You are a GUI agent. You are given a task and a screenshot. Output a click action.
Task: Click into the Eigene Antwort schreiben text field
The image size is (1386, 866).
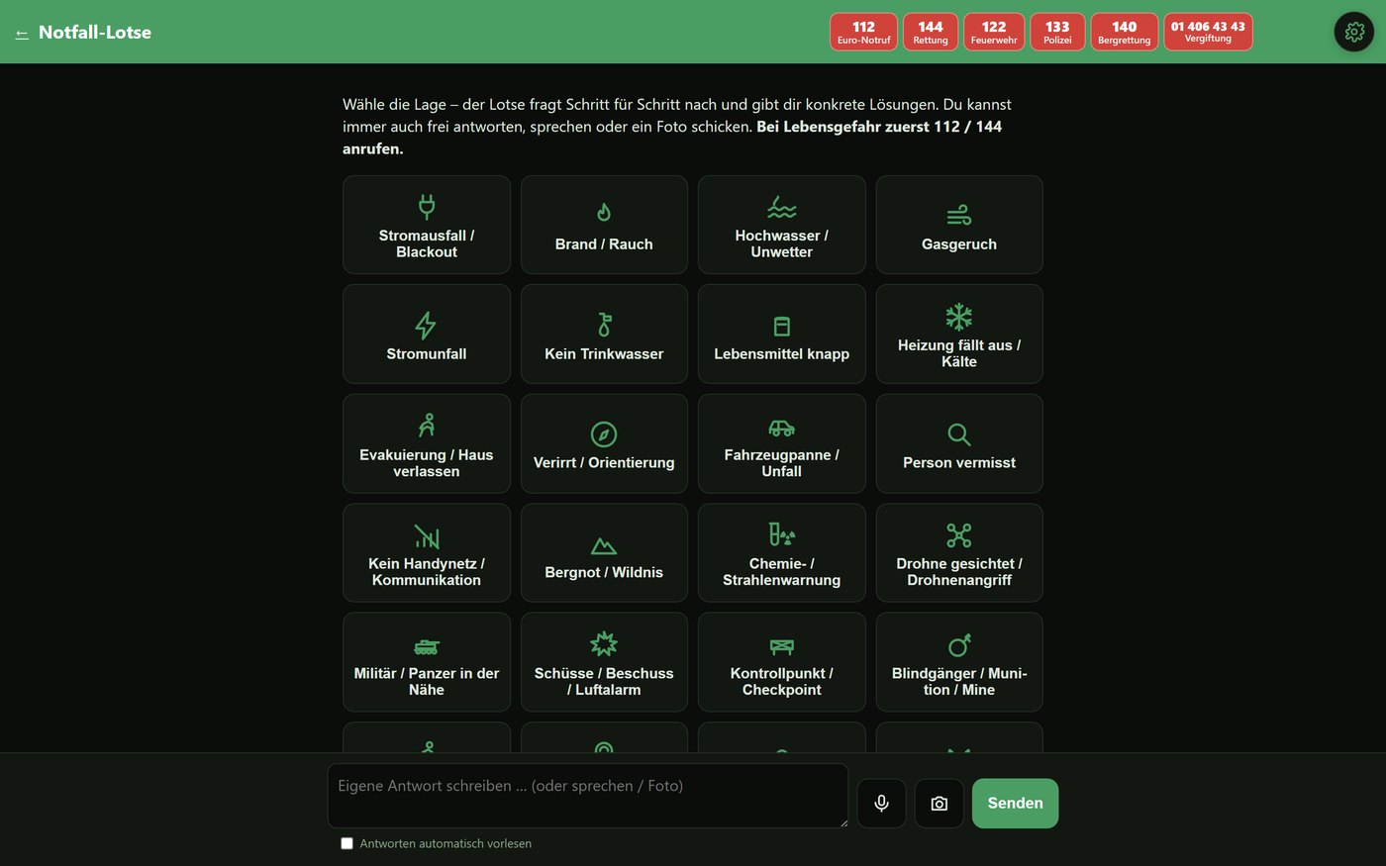pos(588,796)
